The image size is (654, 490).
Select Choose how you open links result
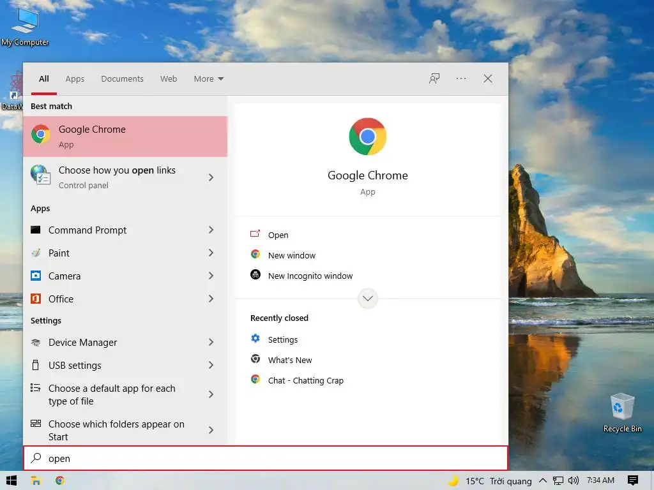[x=125, y=177]
